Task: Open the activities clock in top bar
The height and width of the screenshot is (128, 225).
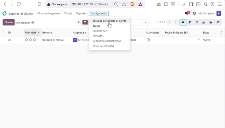Action: pyautogui.click(x=194, y=13)
